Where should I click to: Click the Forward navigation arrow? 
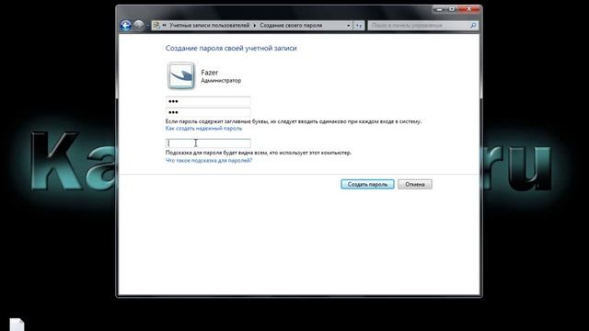[x=139, y=25]
